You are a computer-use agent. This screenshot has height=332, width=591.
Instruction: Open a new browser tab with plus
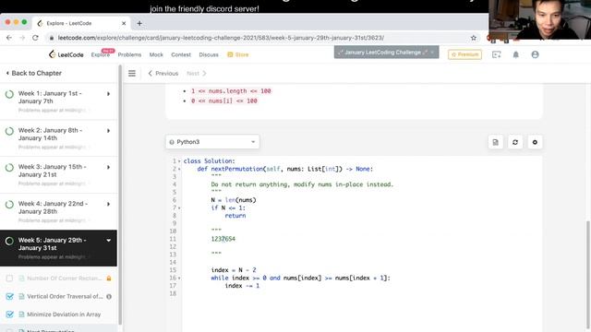[x=139, y=23]
